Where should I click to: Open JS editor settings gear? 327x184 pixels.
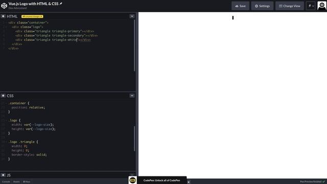point(3,175)
